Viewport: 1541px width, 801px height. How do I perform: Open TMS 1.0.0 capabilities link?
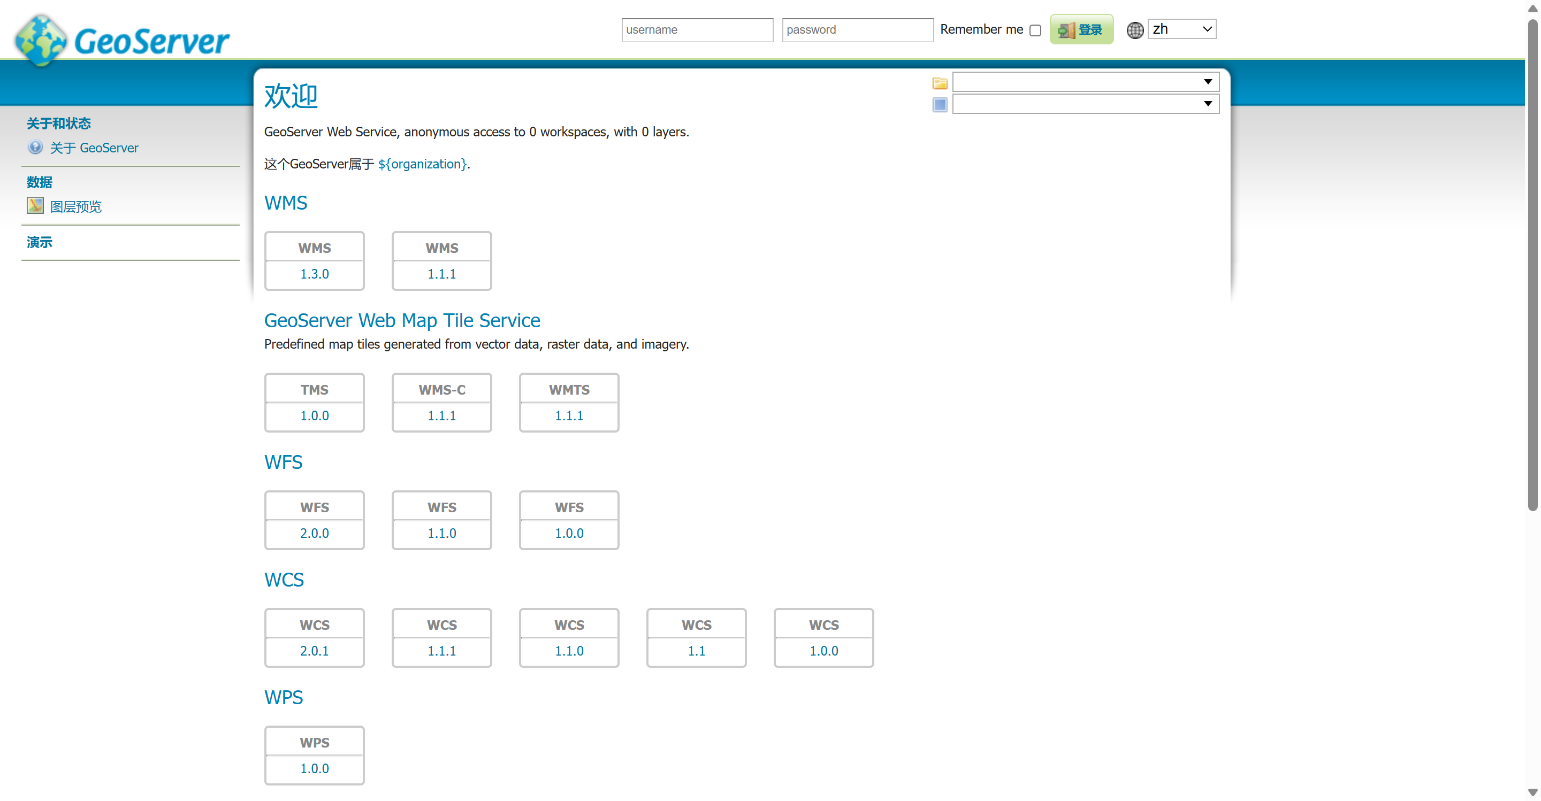click(315, 415)
